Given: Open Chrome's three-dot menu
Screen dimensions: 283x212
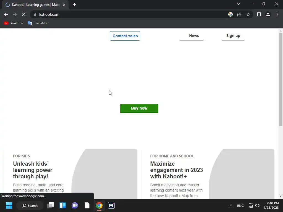Looking at the screenshot, I should coord(277,14).
